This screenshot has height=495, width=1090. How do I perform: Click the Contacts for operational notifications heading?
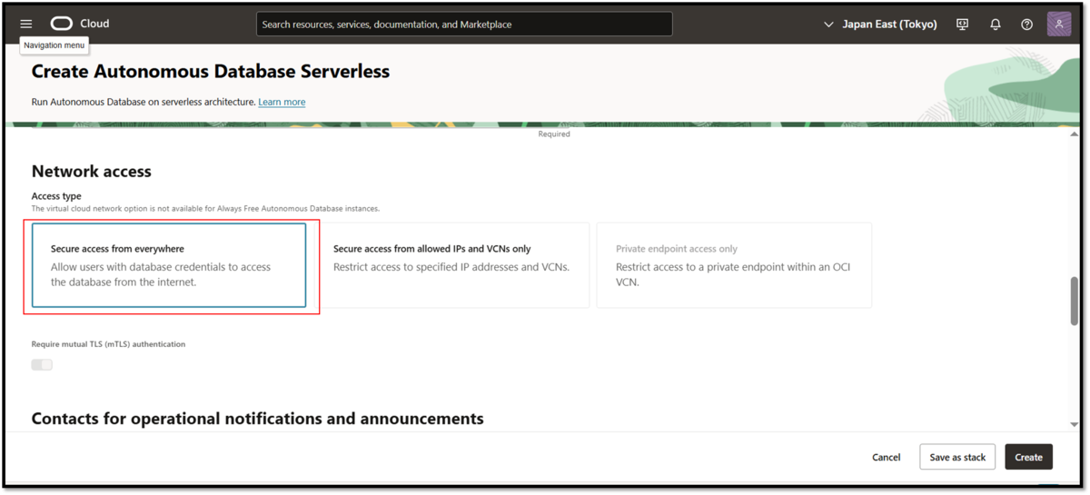pyautogui.click(x=257, y=419)
